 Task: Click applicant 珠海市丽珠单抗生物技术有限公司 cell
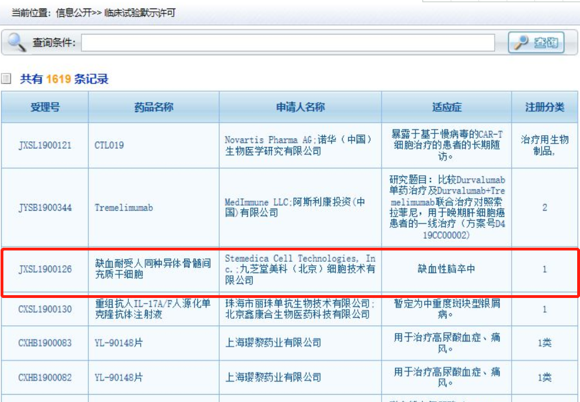300,309
